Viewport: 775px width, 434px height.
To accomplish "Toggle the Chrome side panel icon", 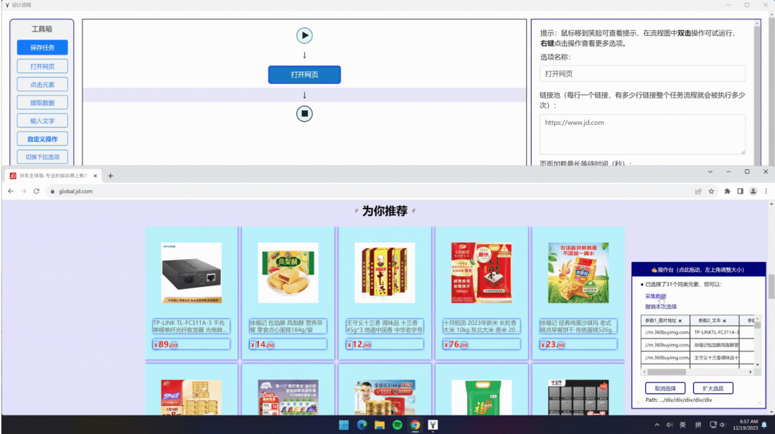I will point(741,192).
